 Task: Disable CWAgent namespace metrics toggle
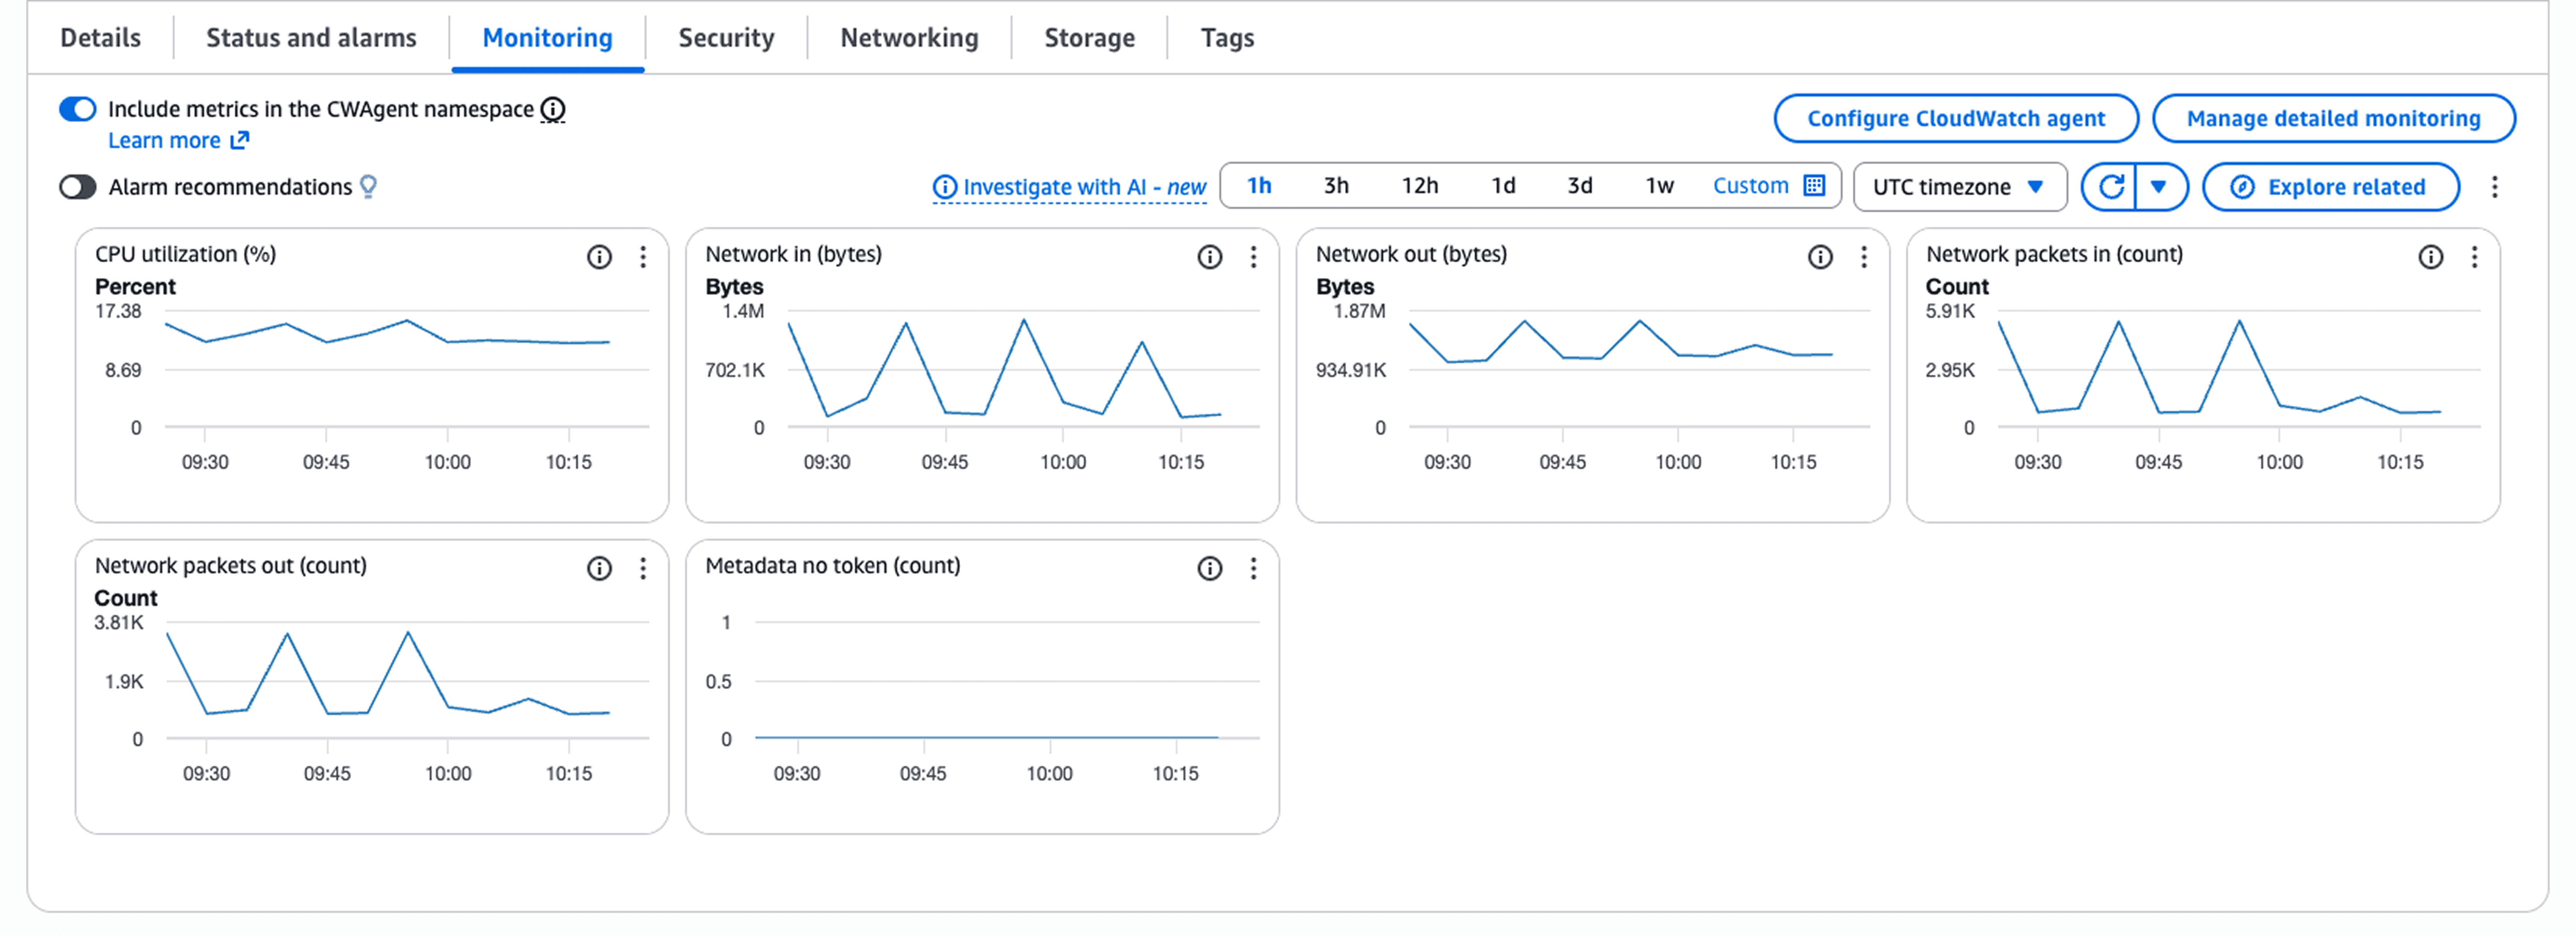pyautogui.click(x=77, y=109)
